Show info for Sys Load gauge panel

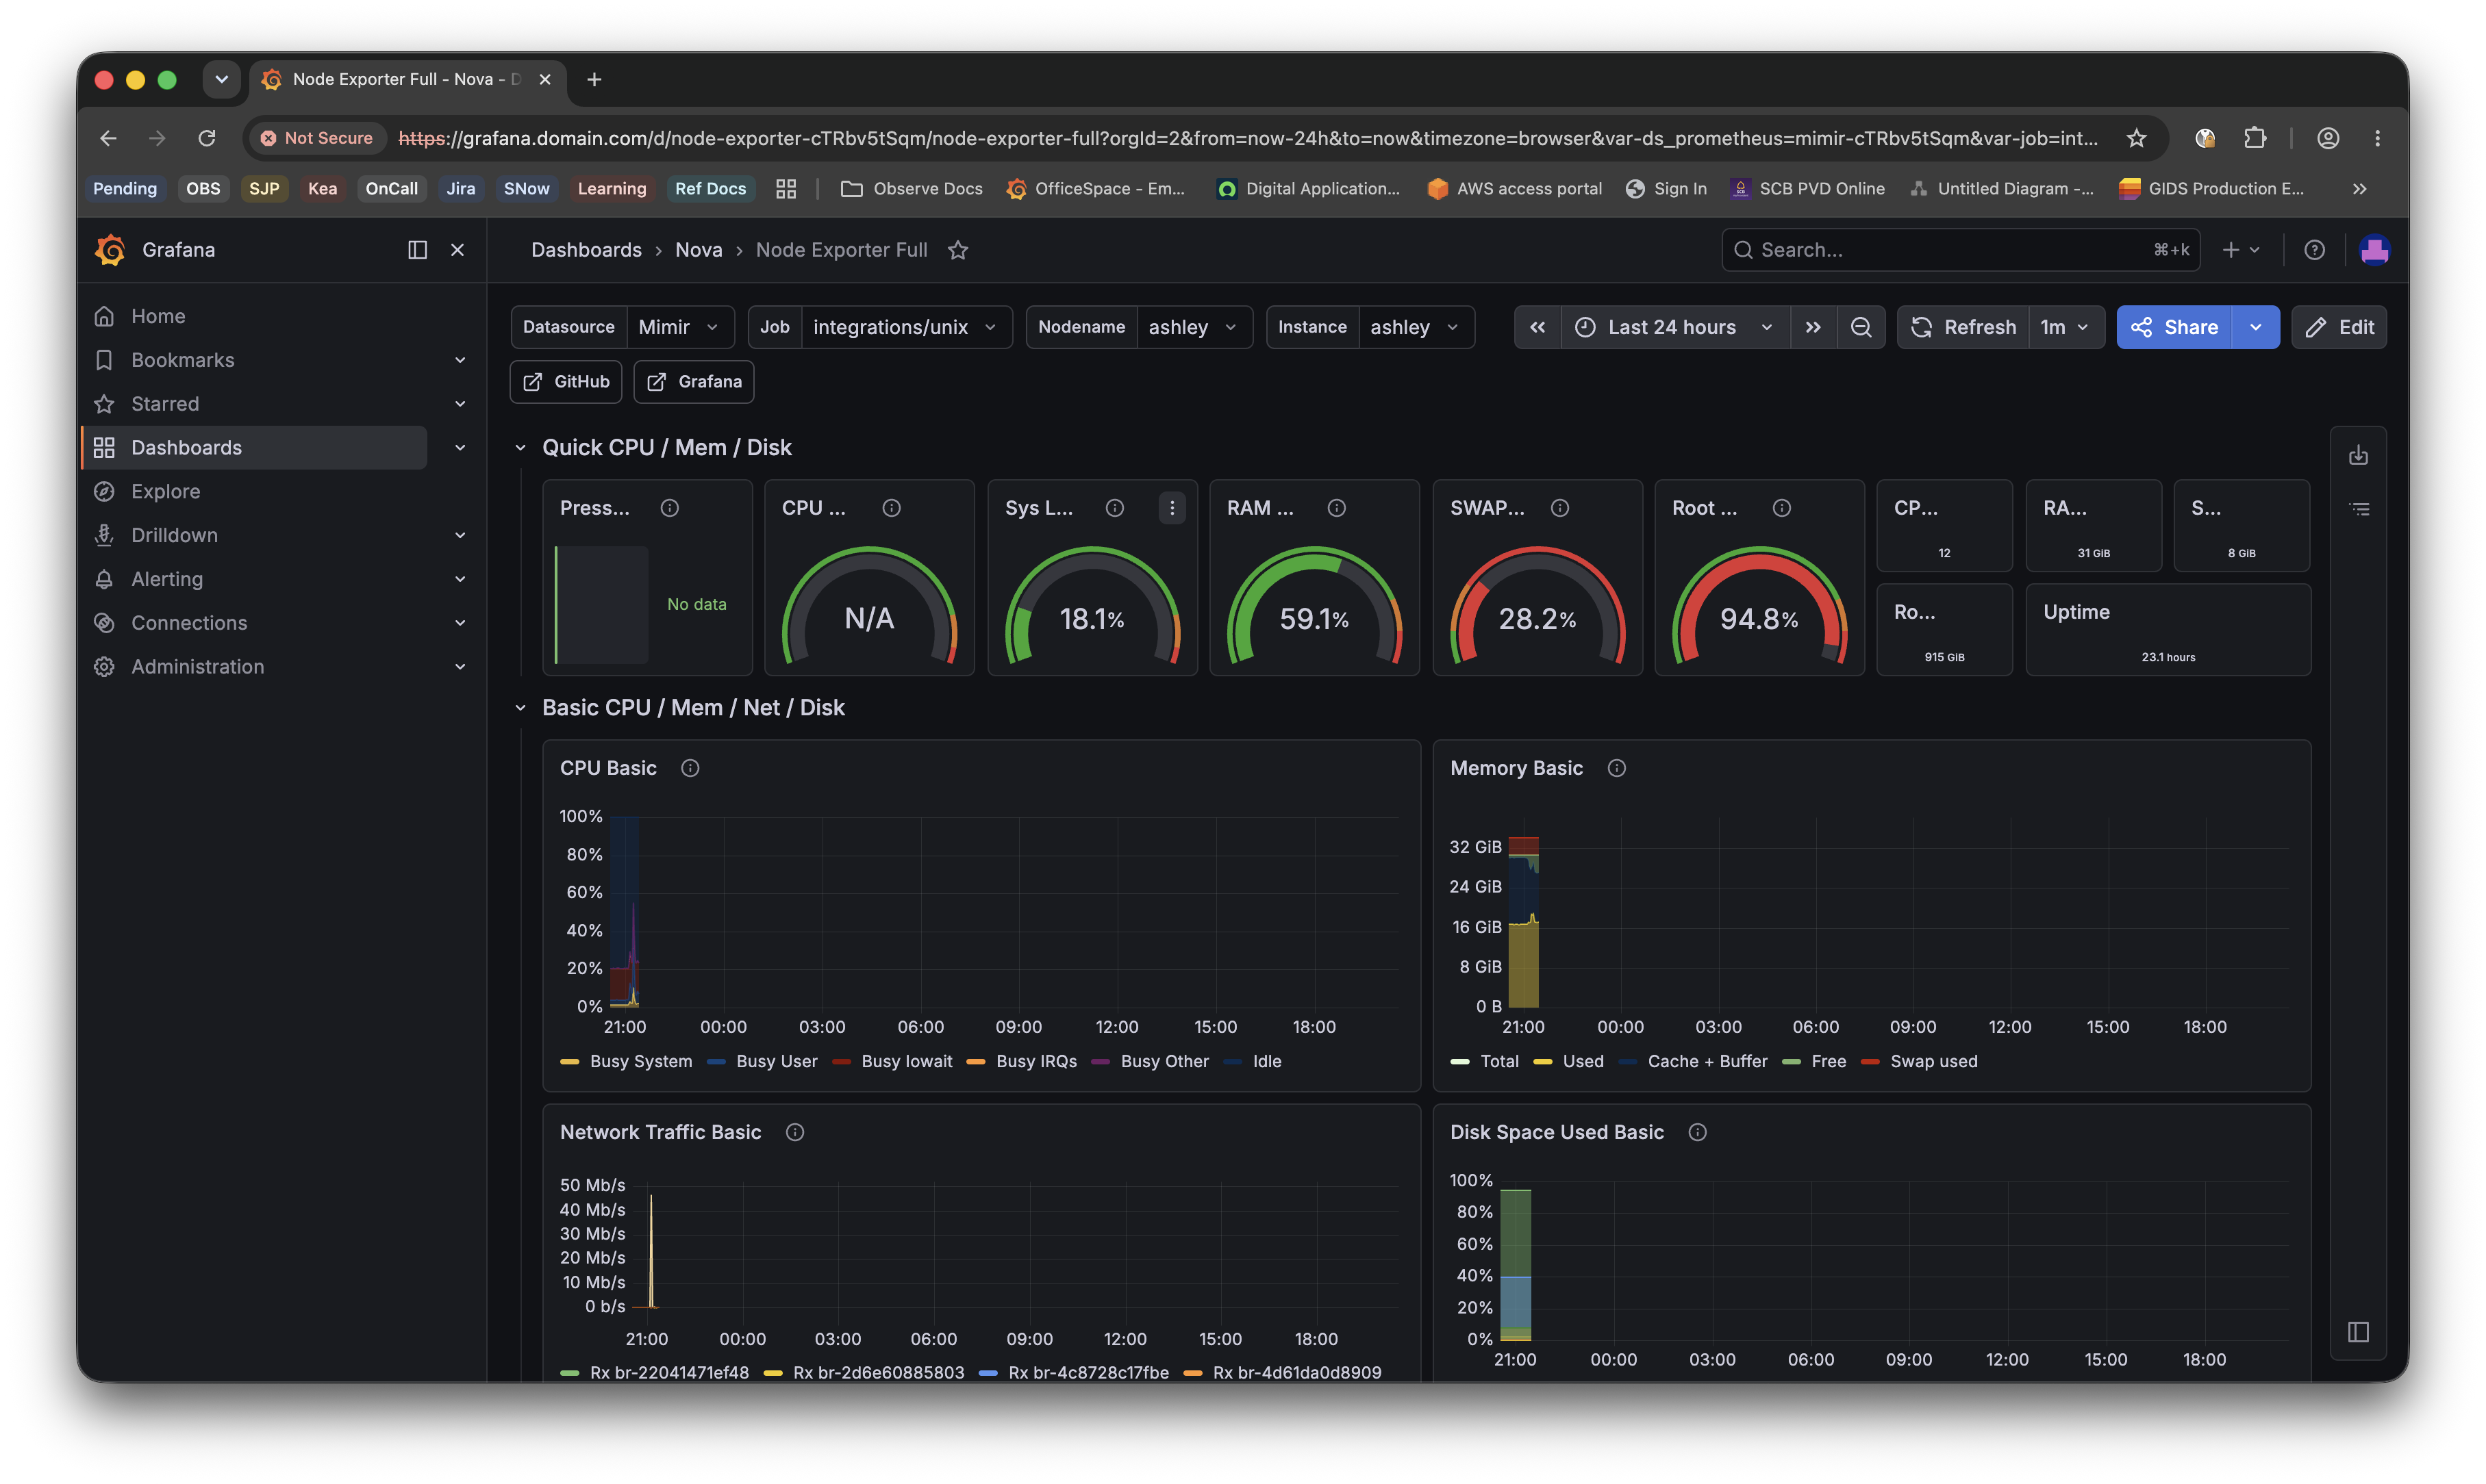coord(1114,508)
